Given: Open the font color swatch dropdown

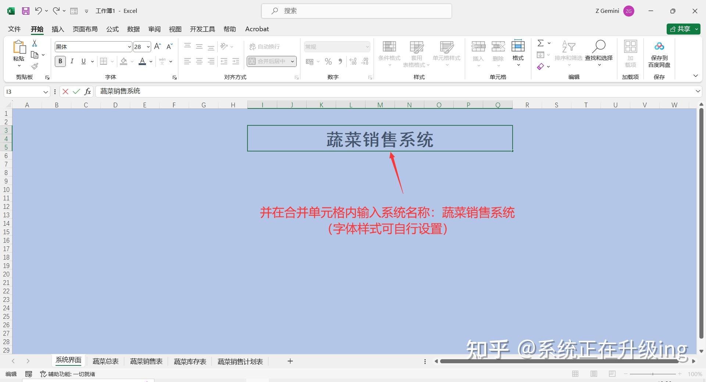Looking at the screenshot, I should (x=150, y=61).
